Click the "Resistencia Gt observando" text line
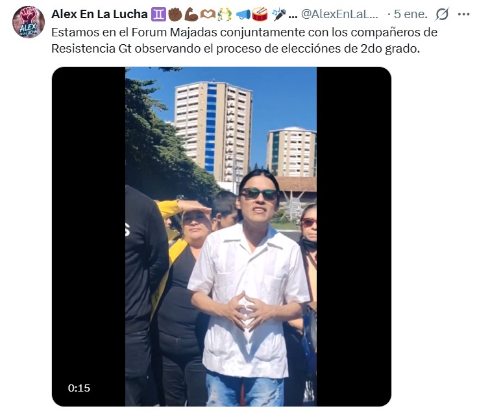This screenshot has width=477, height=413. pyautogui.click(x=236, y=49)
